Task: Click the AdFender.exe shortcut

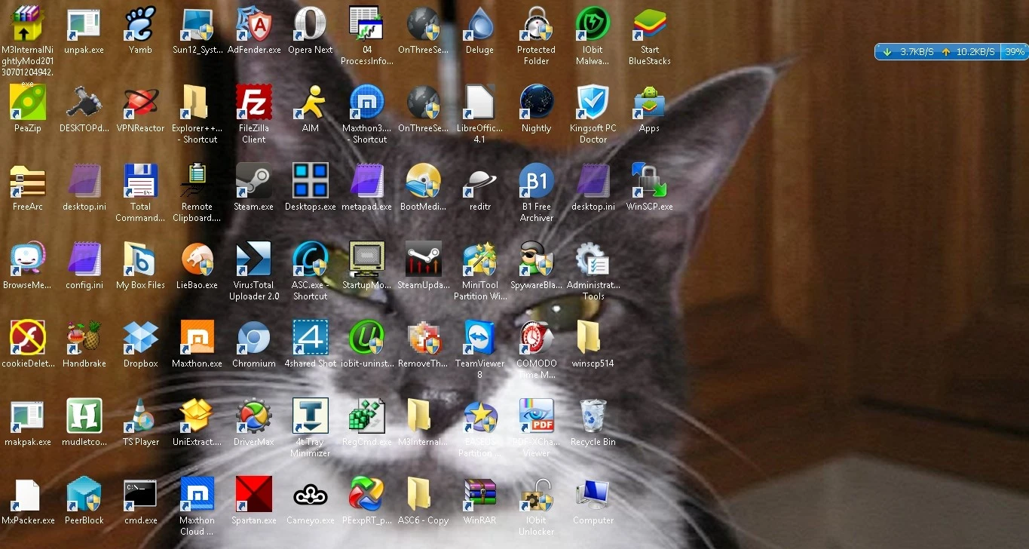Action: 254,23
